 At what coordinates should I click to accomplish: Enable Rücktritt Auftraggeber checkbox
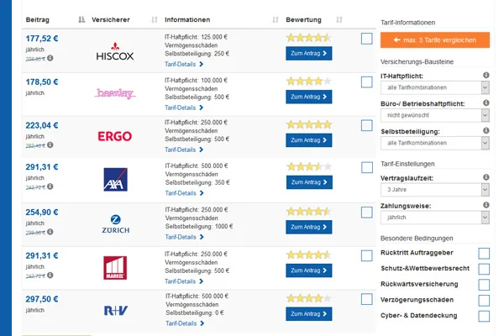point(484,254)
